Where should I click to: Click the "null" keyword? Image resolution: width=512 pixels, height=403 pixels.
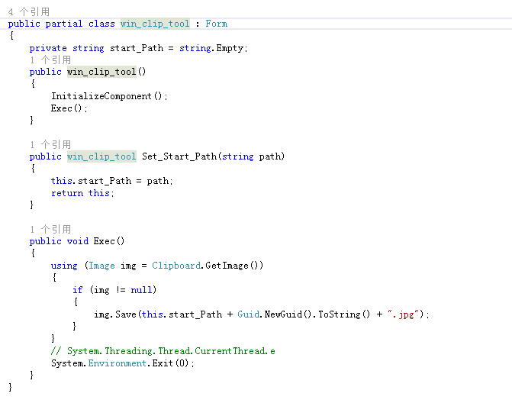pyautogui.click(x=141, y=290)
